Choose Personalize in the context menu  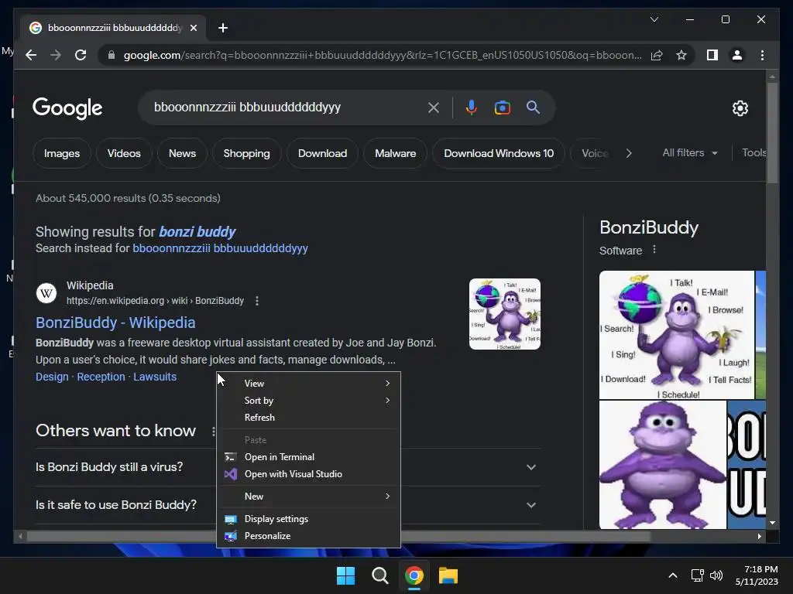308,536
